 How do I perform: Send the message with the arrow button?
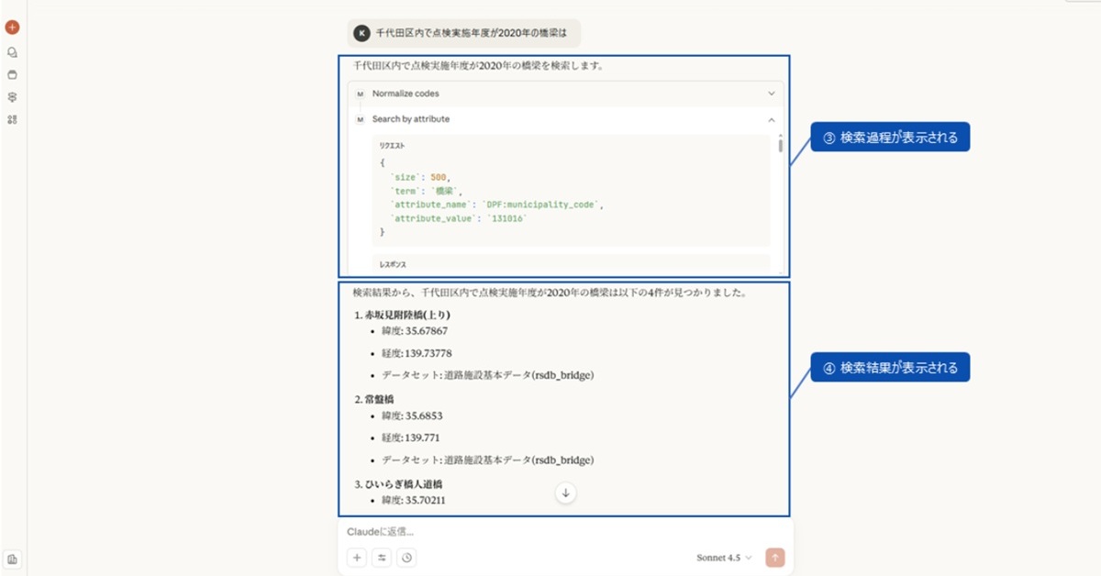coord(775,557)
